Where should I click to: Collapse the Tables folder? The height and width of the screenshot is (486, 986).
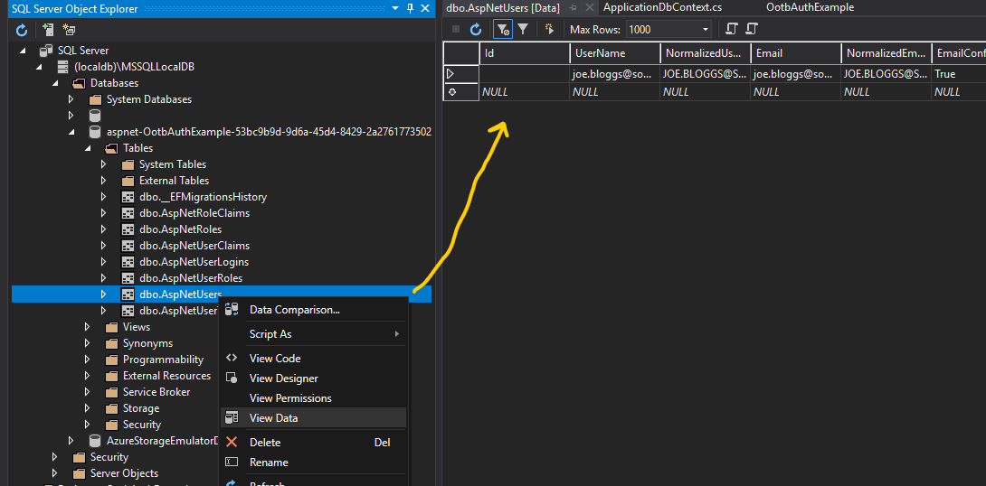[x=88, y=149]
